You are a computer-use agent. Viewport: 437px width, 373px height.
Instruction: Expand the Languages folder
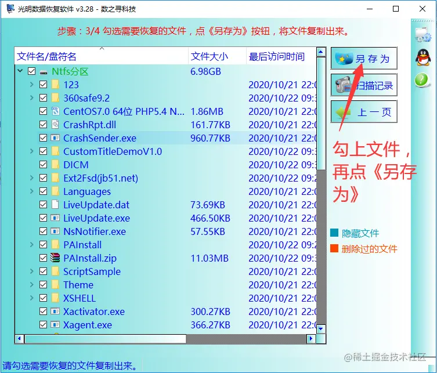31,191
